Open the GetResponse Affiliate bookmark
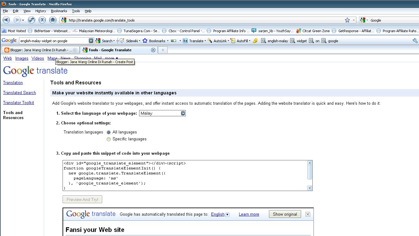The image size is (419, 236). pyautogui.click(x=353, y=31)
